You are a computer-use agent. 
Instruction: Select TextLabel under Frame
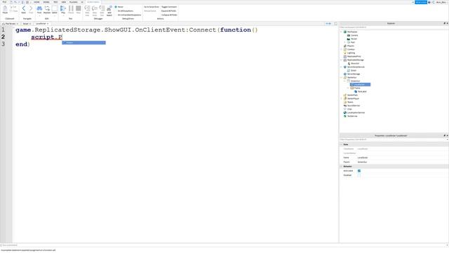[362, 91]
